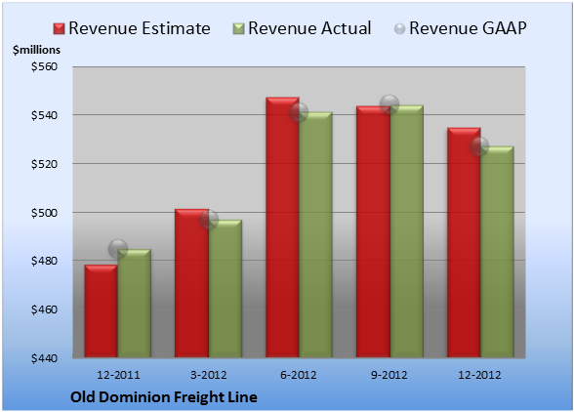The height and width of the screenshot is (412, 574).
Task: Select the red estimate bar for 9-2012
Action: pyautogui.click(x=373, y=231)
